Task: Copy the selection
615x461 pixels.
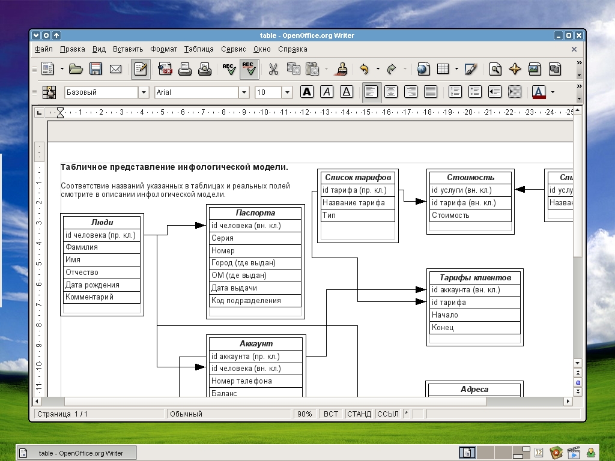Action: coord(293,70)
